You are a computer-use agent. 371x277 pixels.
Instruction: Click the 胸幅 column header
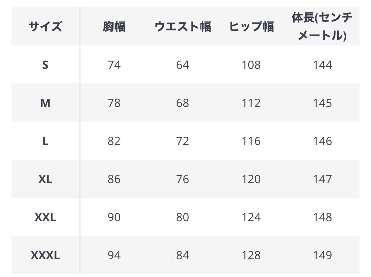coord(114,27)
